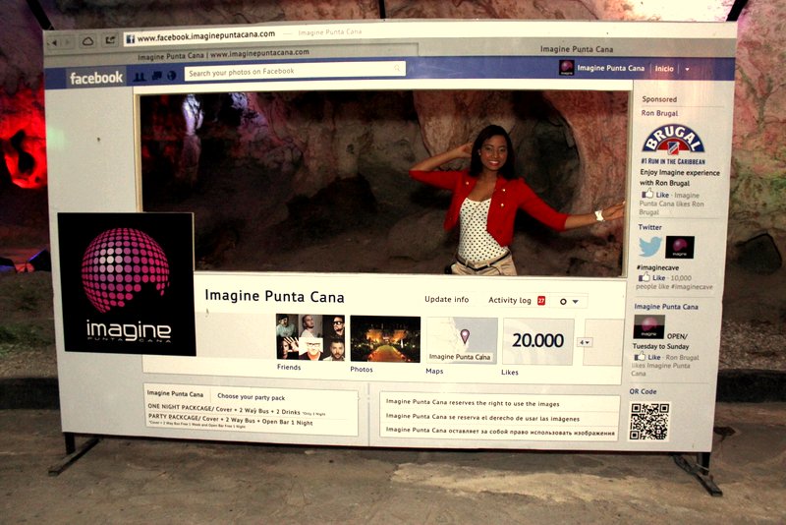786x525 pixels.
Task: Select Imagine Punta Cana tab in package box
Action: pos(176,393)
